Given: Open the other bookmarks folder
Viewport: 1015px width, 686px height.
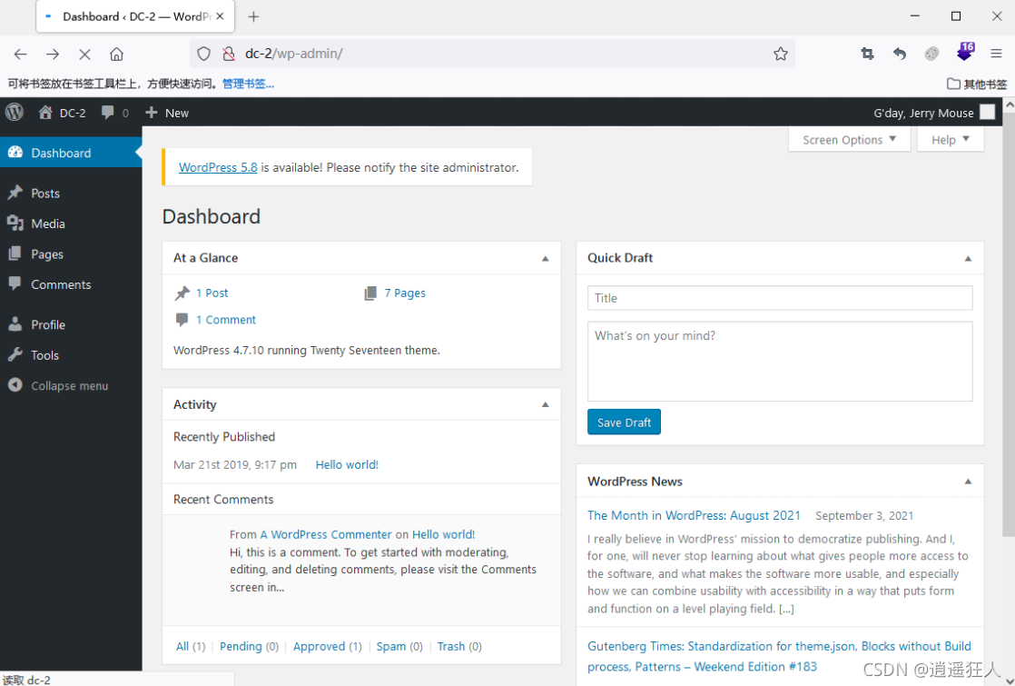Looking at the screenshot, I should click(977, 84).
